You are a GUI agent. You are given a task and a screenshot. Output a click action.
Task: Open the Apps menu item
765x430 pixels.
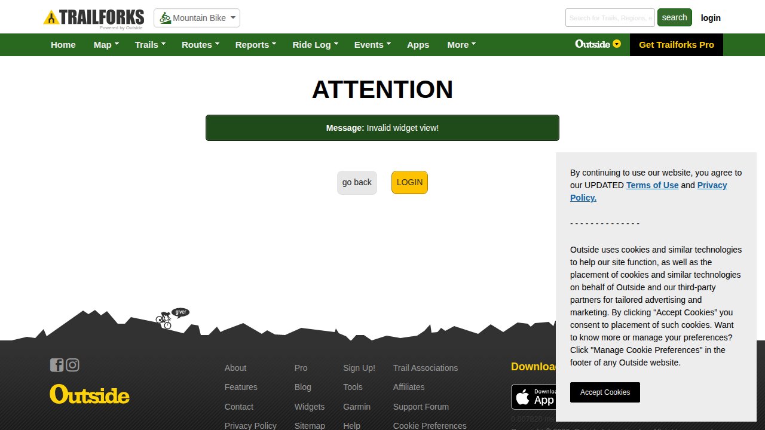(418, 45)
